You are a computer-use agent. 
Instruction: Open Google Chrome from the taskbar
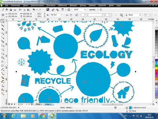[42, 116]
